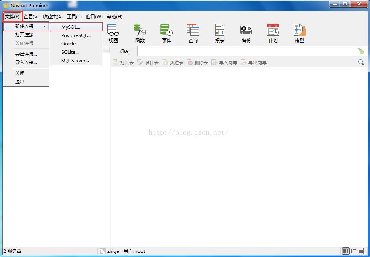Open the 收藏夹(A) menu

pos(53,17)
